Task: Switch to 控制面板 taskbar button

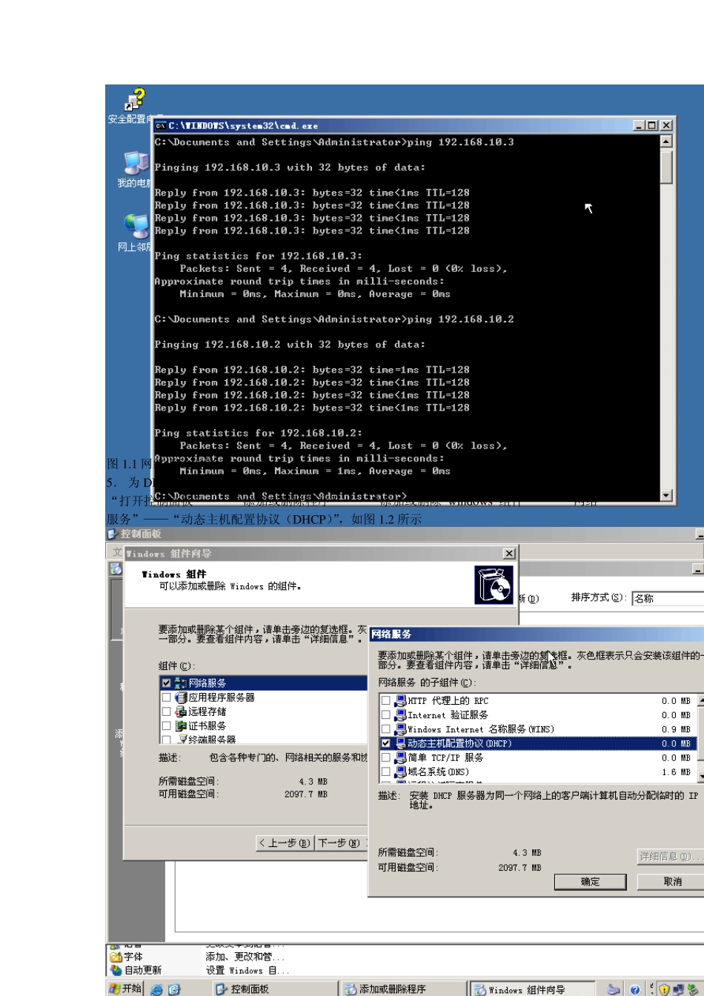Action: pos(274,989)
